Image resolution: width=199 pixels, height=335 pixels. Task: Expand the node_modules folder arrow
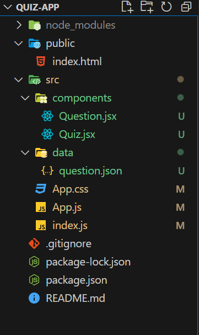point(19,25)
